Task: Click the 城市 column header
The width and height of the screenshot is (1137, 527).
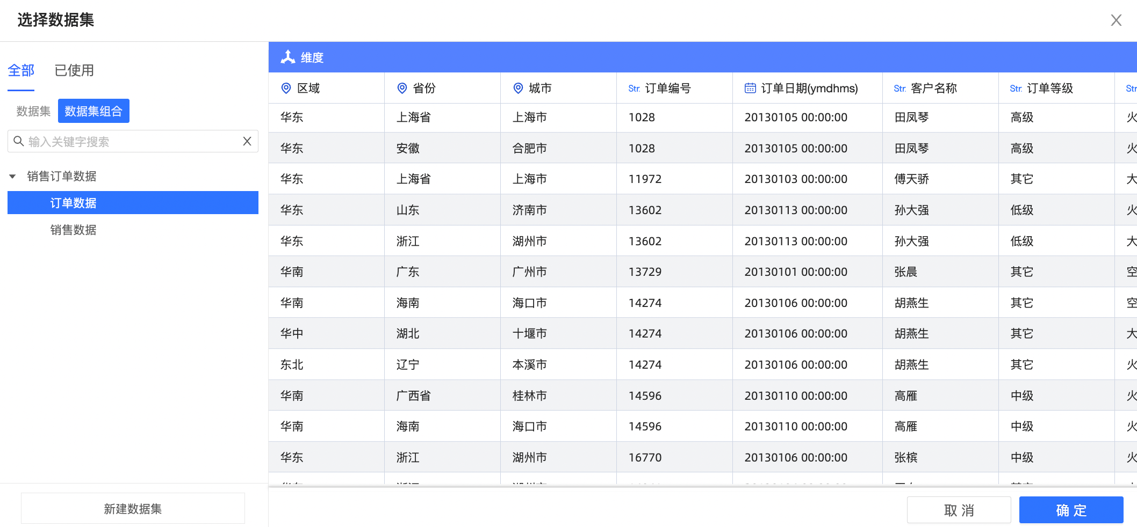Action: [x=558, y=88]
